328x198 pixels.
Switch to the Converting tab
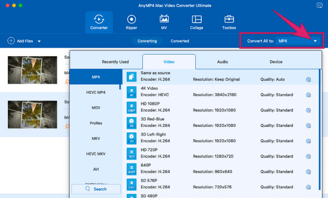[x=147, y=41]
